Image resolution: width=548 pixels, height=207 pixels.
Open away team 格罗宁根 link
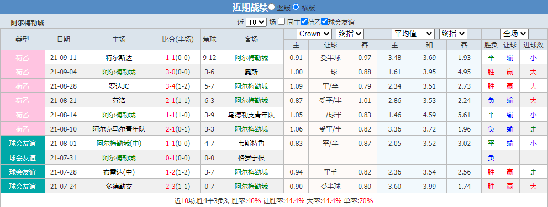tap(251, 158)
